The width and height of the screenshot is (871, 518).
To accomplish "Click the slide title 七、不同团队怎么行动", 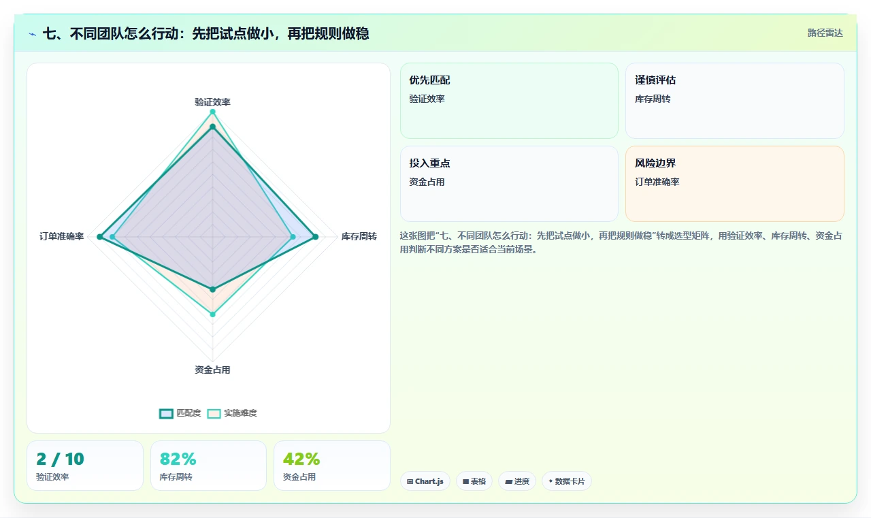I will (x=206, y=33).
